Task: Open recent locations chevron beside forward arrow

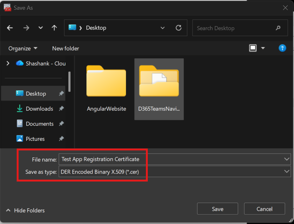Action: pos(40,28)
